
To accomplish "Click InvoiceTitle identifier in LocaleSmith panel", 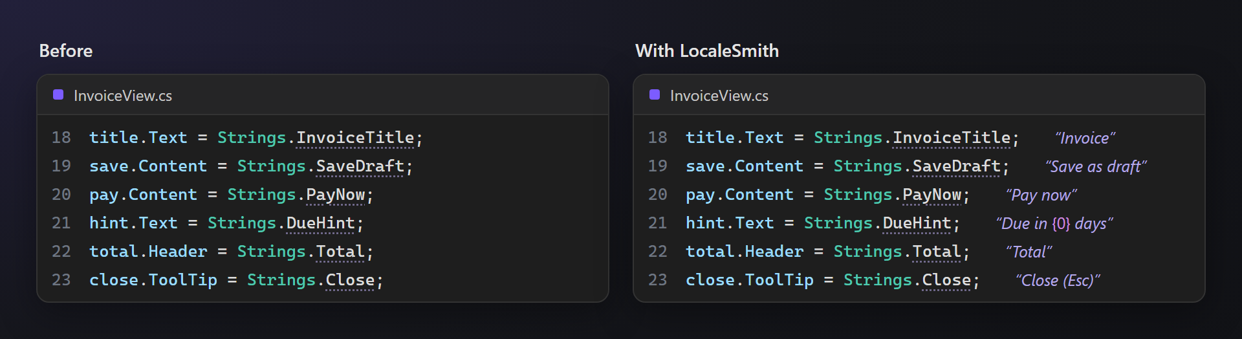I will coord(952,138).
